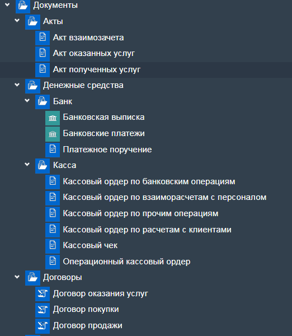
Task: Collapse the Банк subfolder
Action: point(27,100)
